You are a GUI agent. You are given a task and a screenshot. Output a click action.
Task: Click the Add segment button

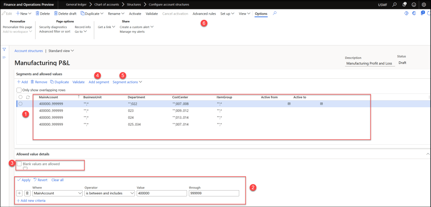coord(99,82)
